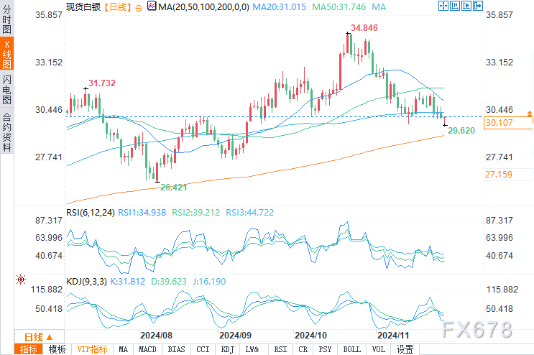Select the MACD indicator button
This screenshot has width=534, height=355.
(x=147, y=349)
